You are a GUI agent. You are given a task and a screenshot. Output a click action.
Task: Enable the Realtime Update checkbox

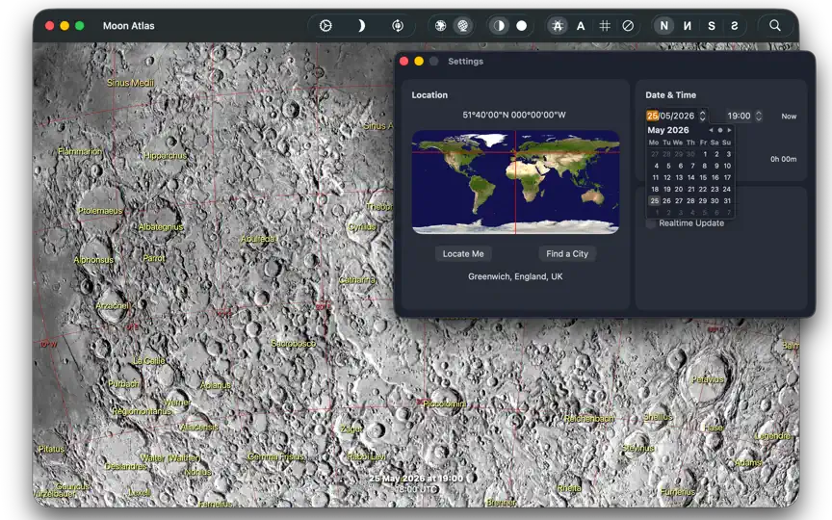(x=651, y=223)
